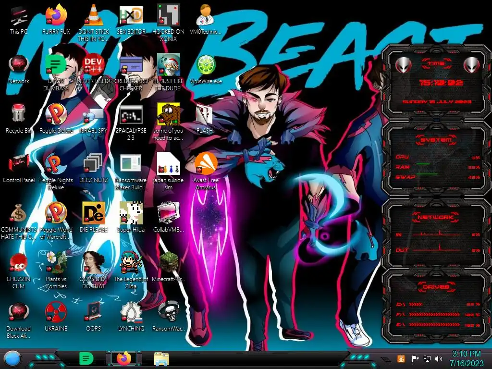Open File Explorer from taskbar
Screen dimensions: 492x369
tap(161, 359)
